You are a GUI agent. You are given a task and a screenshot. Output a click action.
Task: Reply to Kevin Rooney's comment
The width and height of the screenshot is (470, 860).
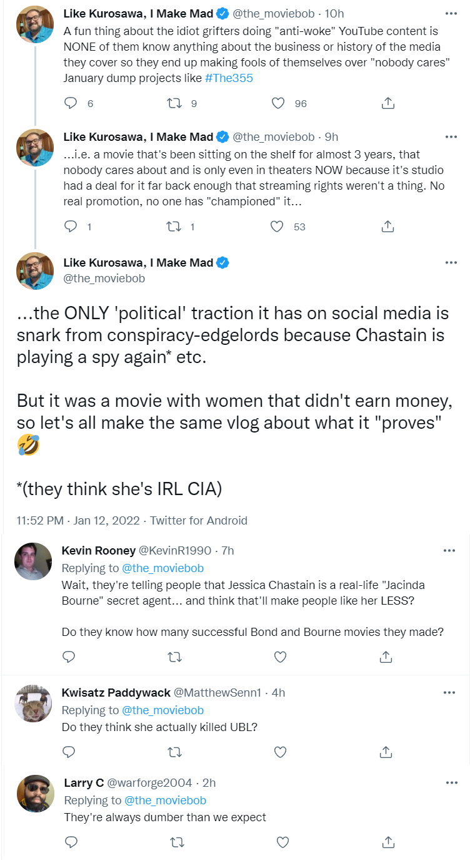69,657
